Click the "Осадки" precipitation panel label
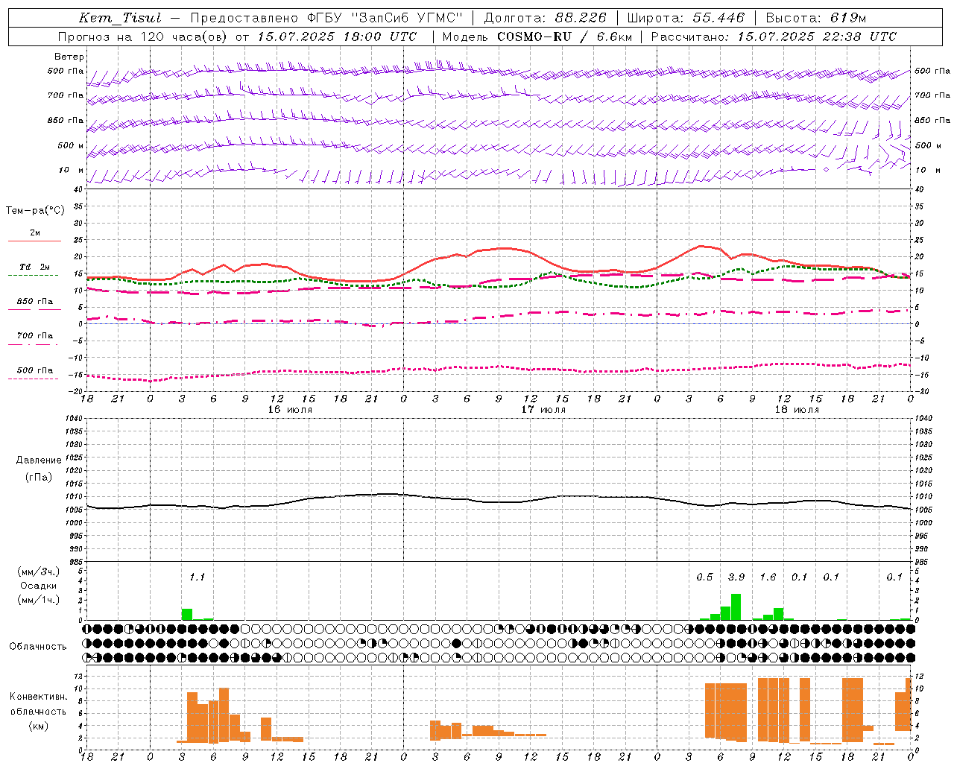The image size is (954, 763). 39,586
